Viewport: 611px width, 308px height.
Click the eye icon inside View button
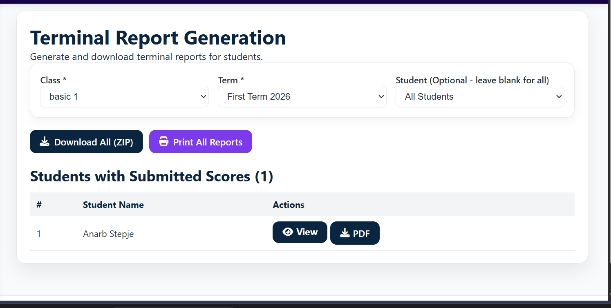coord(289,232)
